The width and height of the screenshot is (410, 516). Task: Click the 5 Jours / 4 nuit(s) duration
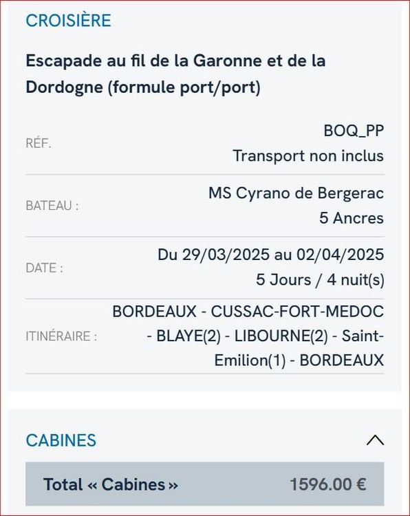tap(320, 280)
